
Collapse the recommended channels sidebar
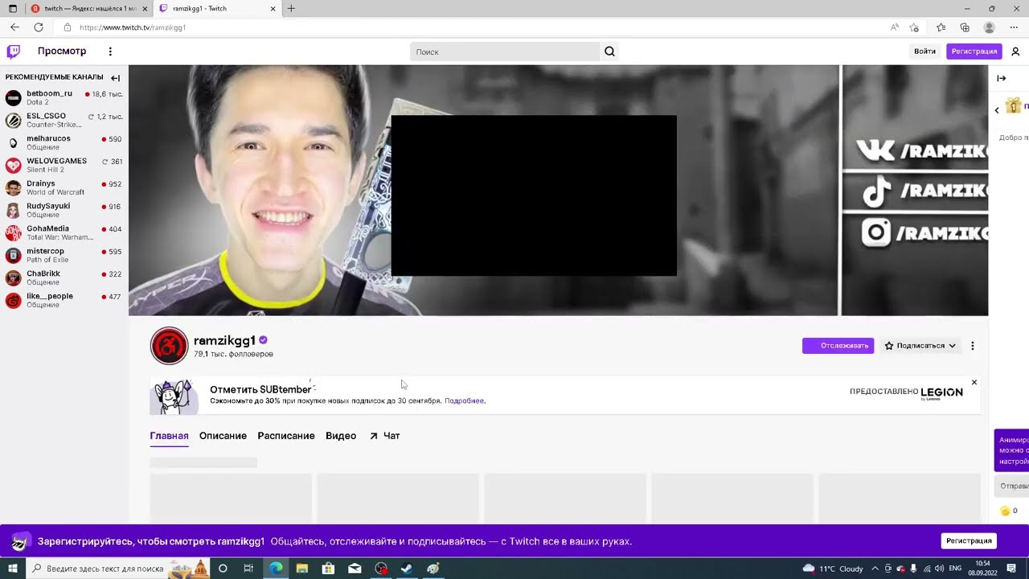pyautogui.click(x=115, y=78)
